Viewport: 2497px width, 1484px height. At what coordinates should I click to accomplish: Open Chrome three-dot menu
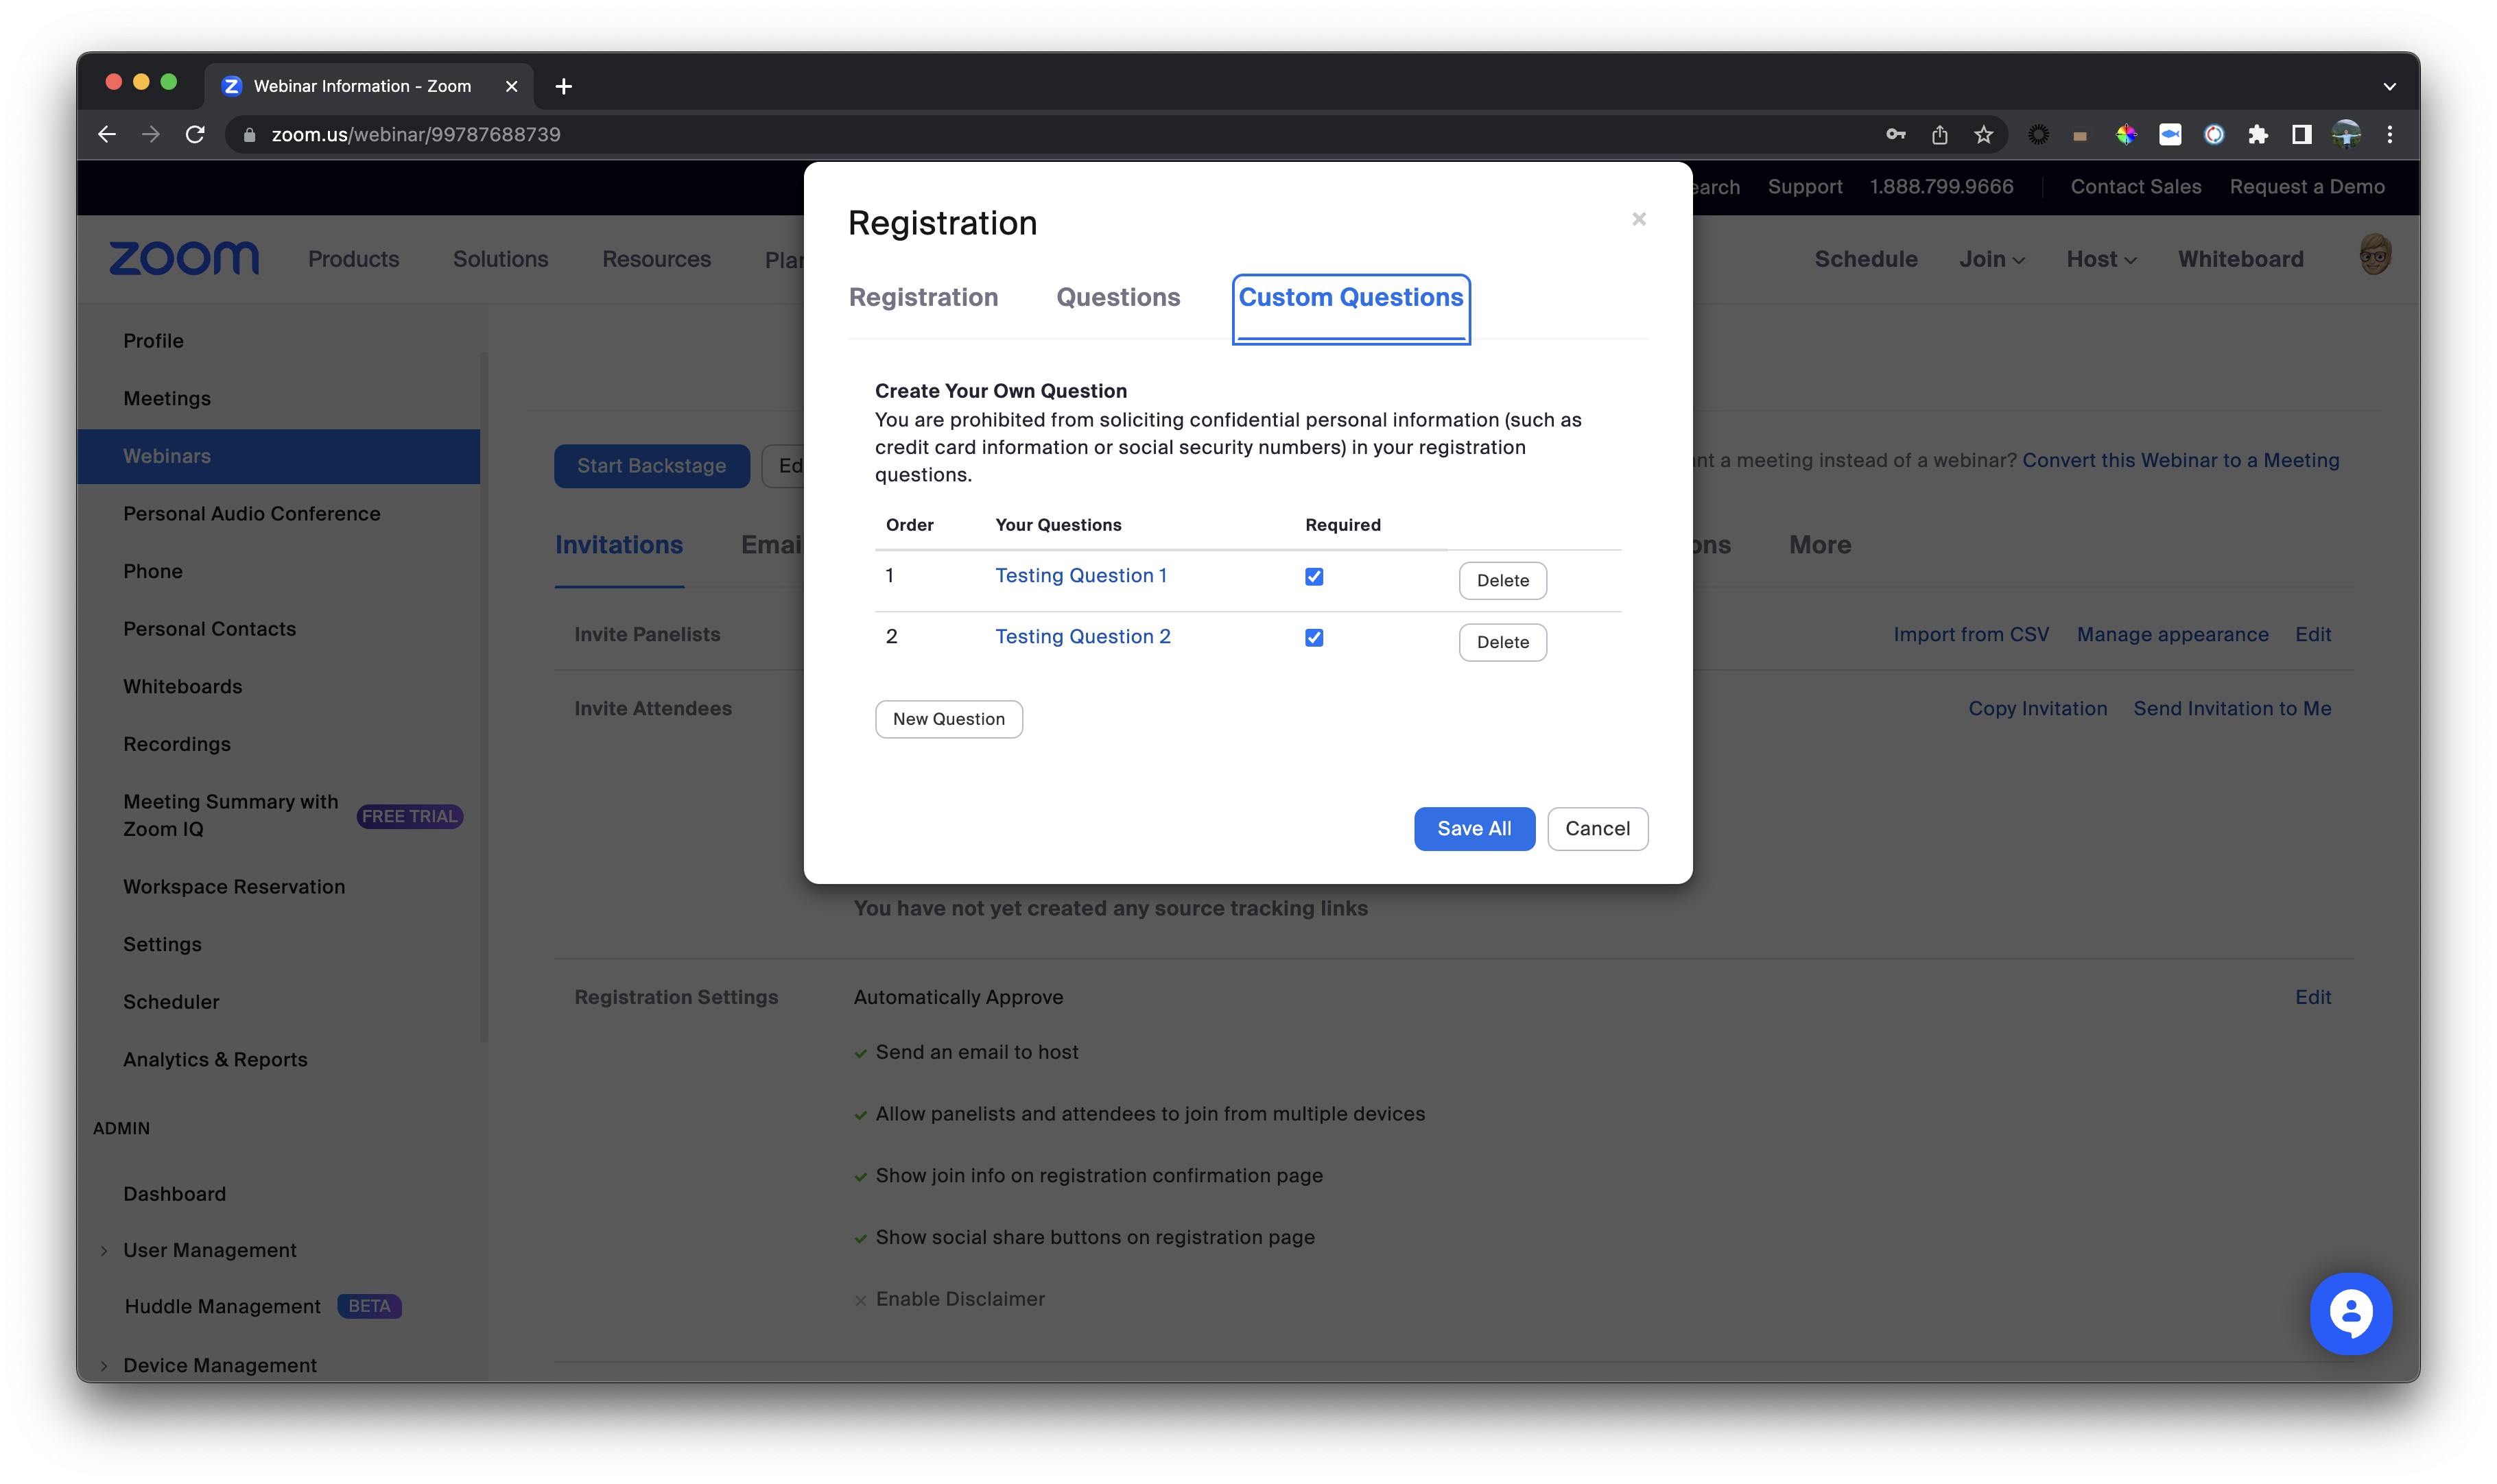2389,134
